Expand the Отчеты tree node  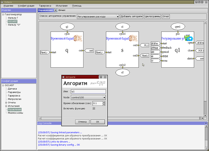coord(6,103)
